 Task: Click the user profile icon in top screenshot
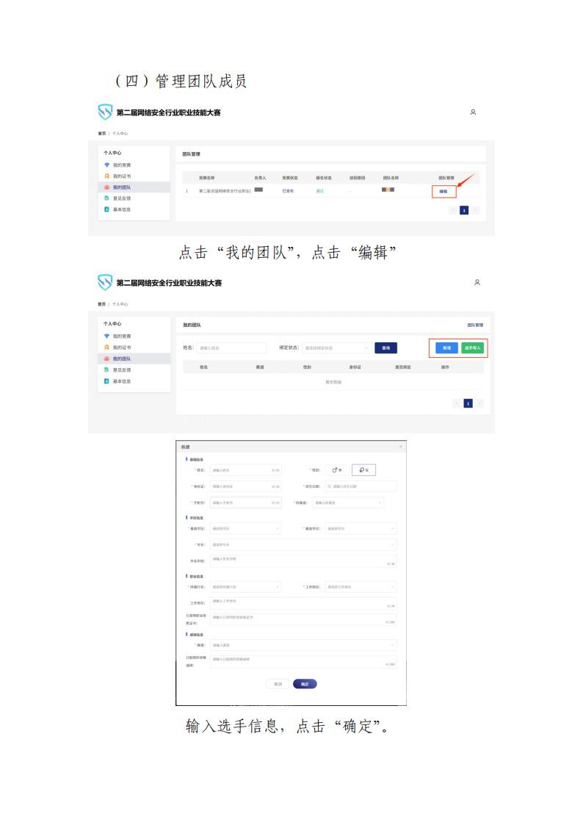pyautogui.click(x=473, y=112)
